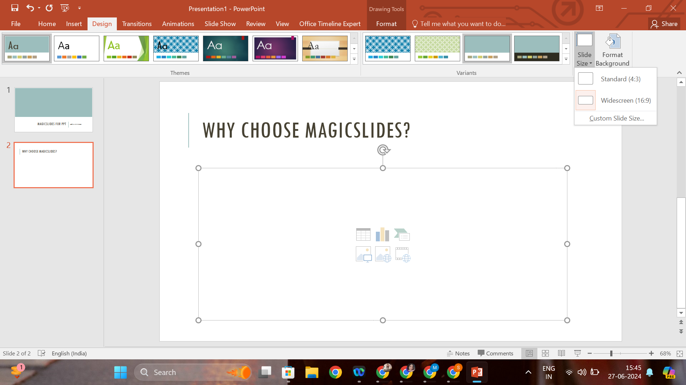
Task: Open the Animations ribbon tab
Action: point(178,24)
